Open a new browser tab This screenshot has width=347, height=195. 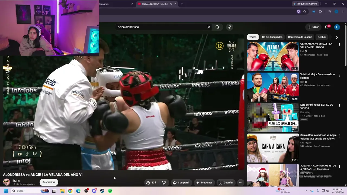(x=182, y=4)
